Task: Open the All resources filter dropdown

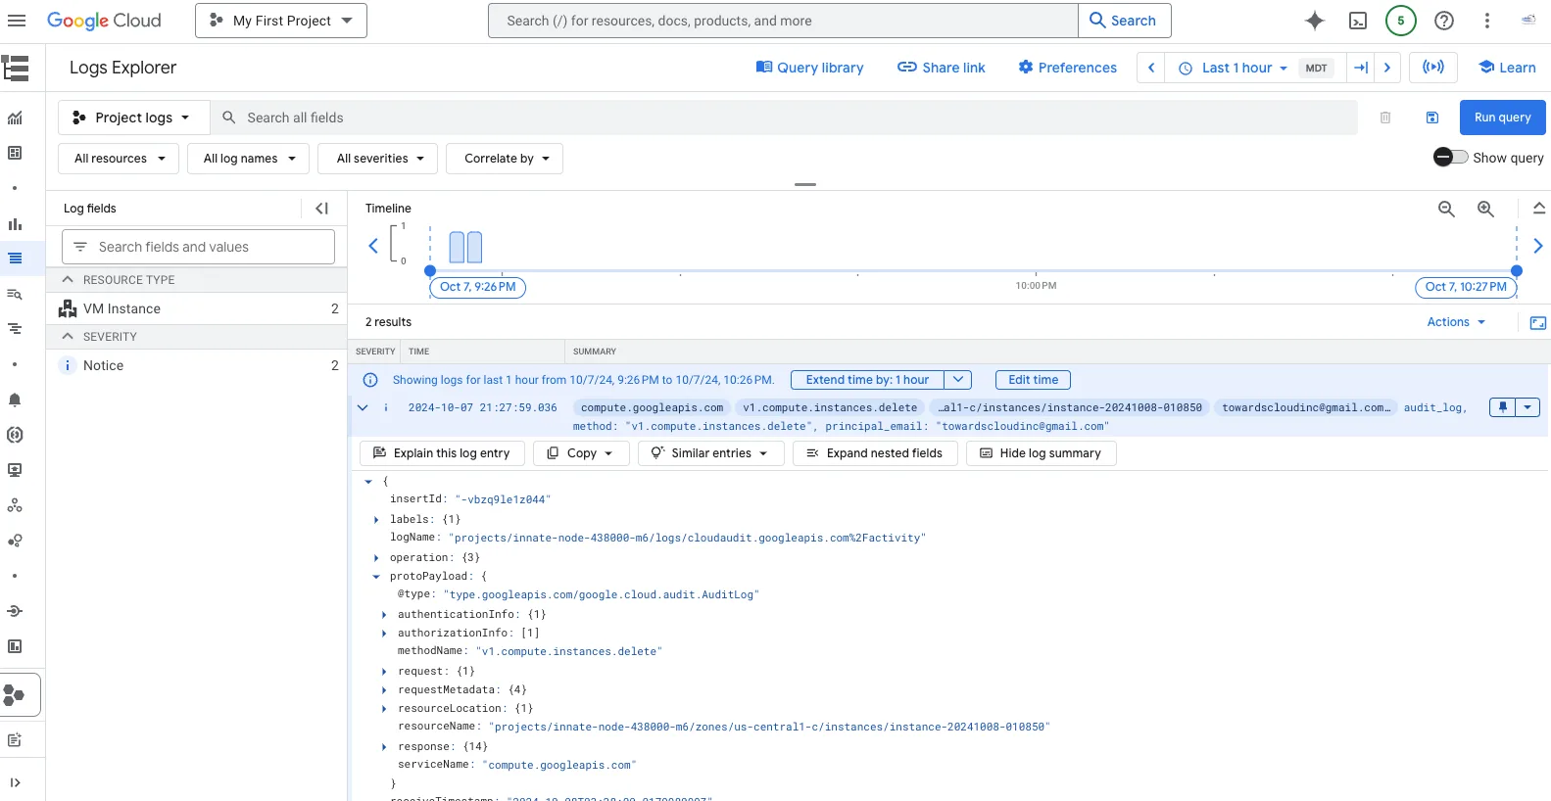Action: click(x=119, y=159)
